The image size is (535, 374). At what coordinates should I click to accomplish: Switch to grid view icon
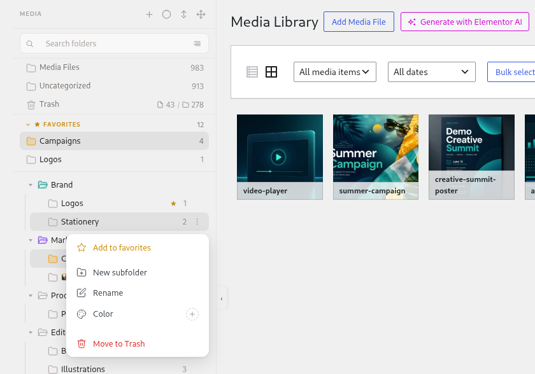pos(271,72)
